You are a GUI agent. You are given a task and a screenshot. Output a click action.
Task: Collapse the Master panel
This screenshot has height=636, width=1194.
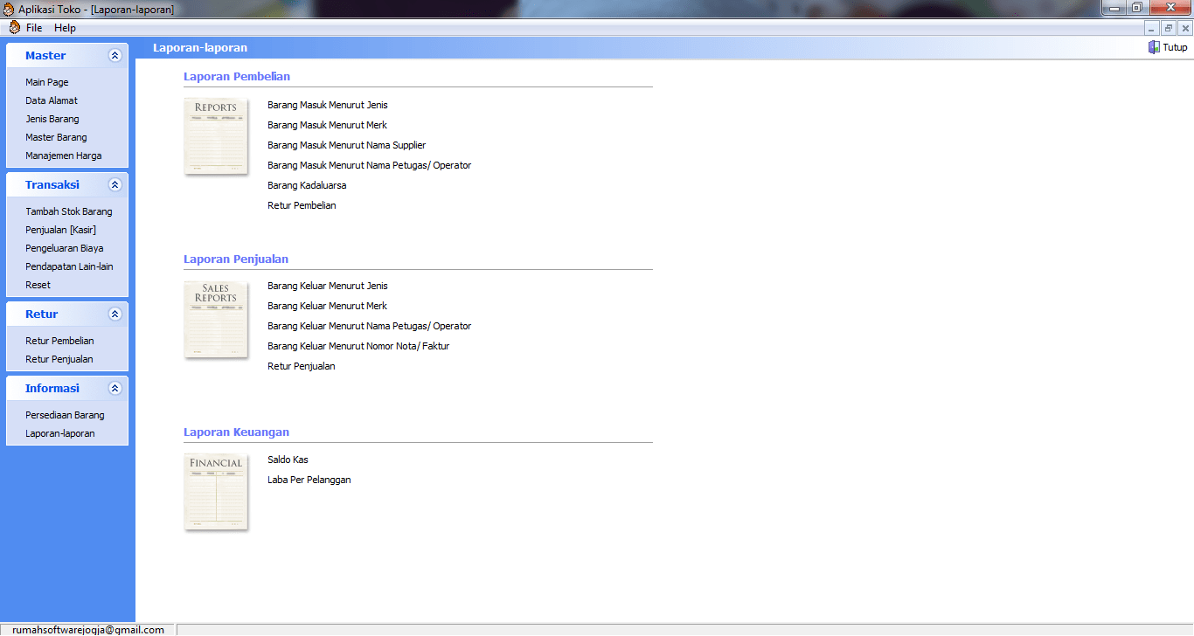tap(115, 56)
